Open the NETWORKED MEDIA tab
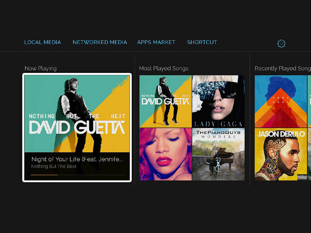 pyautogui.click(x=100, y=42)
